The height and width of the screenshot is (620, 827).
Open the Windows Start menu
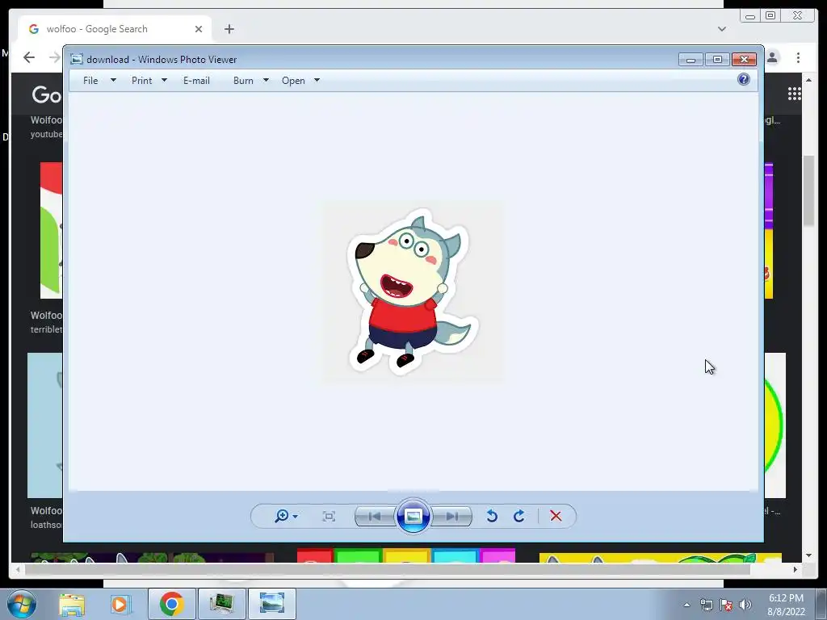coord(22,604)
